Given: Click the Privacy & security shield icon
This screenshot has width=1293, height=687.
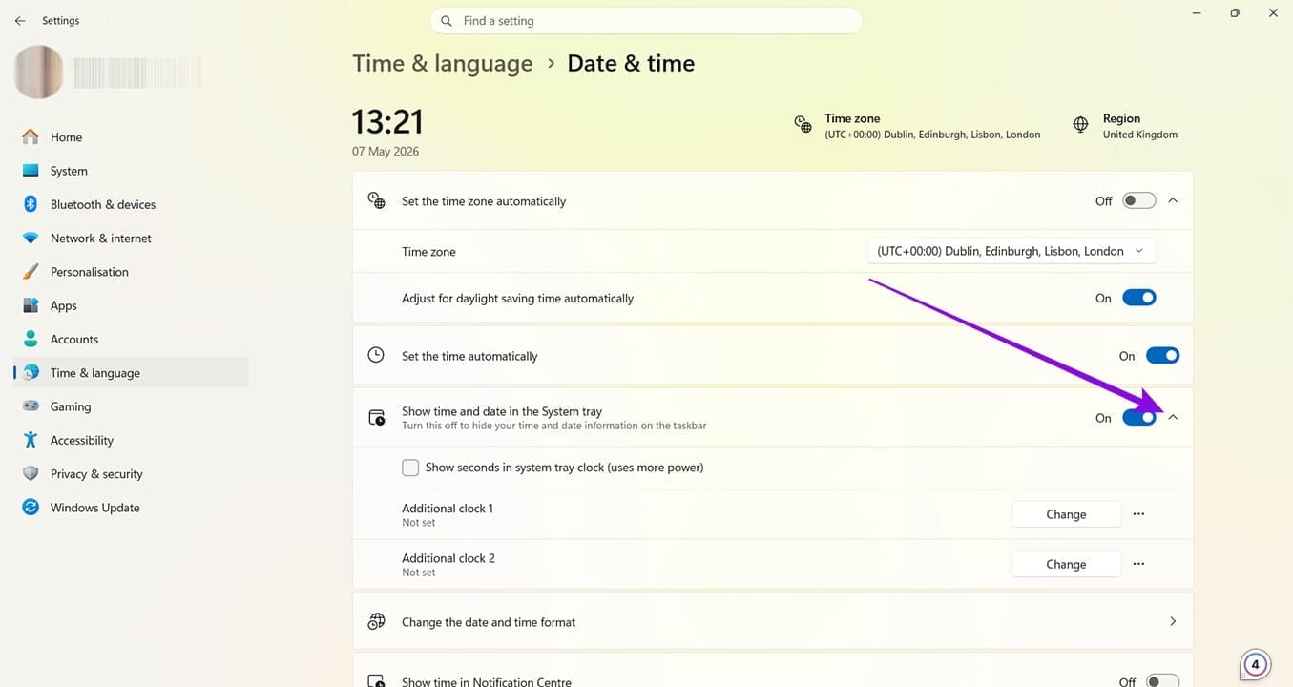Looking at the screenshot, I should pos(31,474).
